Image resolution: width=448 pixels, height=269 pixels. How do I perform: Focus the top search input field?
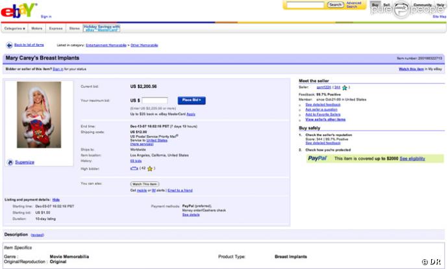point(305,5)
